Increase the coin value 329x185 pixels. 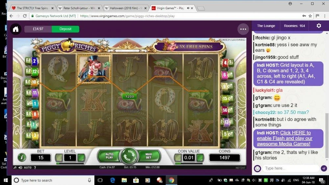click(x=200, y=157)
